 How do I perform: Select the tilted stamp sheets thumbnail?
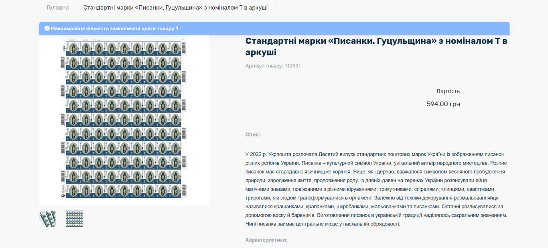pos(48,218)
